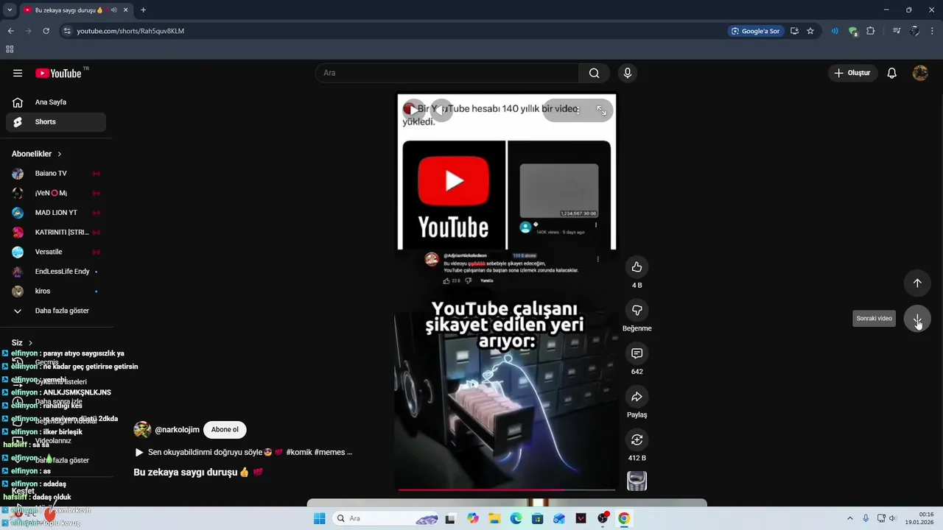Screen dimensions: 943x530
Task: Select Shorts in the sidebar
Action: point(56,122)
